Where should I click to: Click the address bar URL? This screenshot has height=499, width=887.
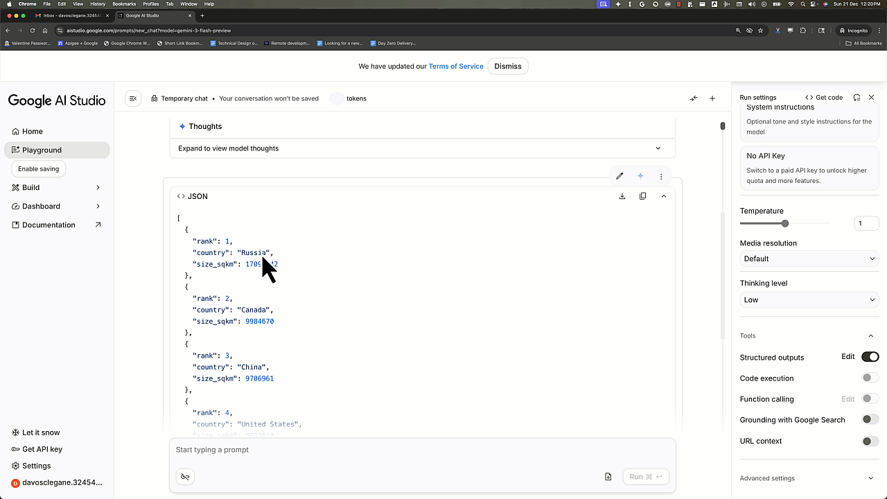click(149, 30)
